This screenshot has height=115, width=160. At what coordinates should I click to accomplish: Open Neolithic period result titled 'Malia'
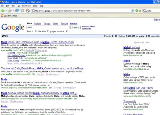tap(4, 106)
